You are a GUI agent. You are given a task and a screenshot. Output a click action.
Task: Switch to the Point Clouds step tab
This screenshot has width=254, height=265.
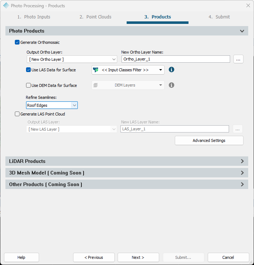96,17
